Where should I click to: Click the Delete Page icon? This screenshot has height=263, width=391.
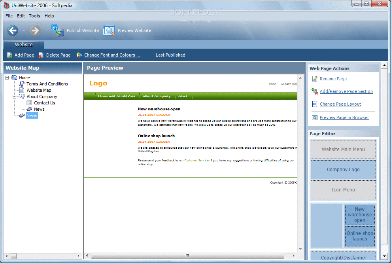(41, 55)
